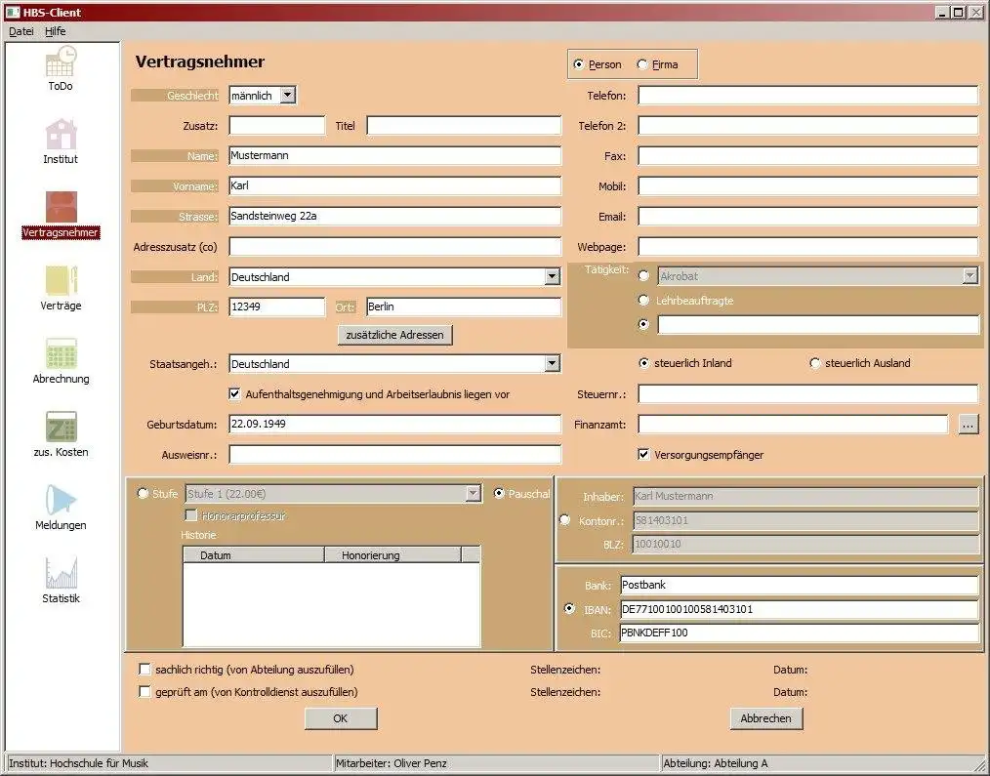Open the Institut sidebar icon
990x776 pixels.
[61, 135]
